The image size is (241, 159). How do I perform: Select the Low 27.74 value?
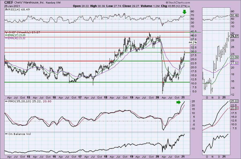click(x=114, y=6)
